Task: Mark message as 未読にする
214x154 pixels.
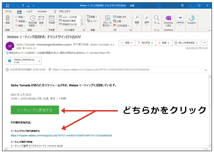Action: (x=120, y=17)
